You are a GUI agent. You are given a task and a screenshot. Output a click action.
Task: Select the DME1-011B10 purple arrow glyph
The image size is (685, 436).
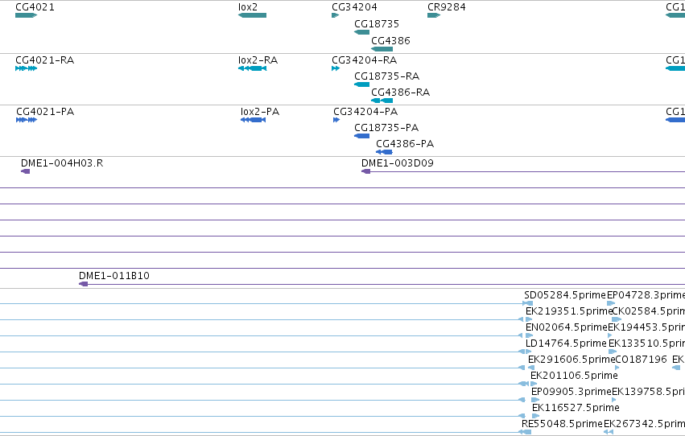(83, 284)
